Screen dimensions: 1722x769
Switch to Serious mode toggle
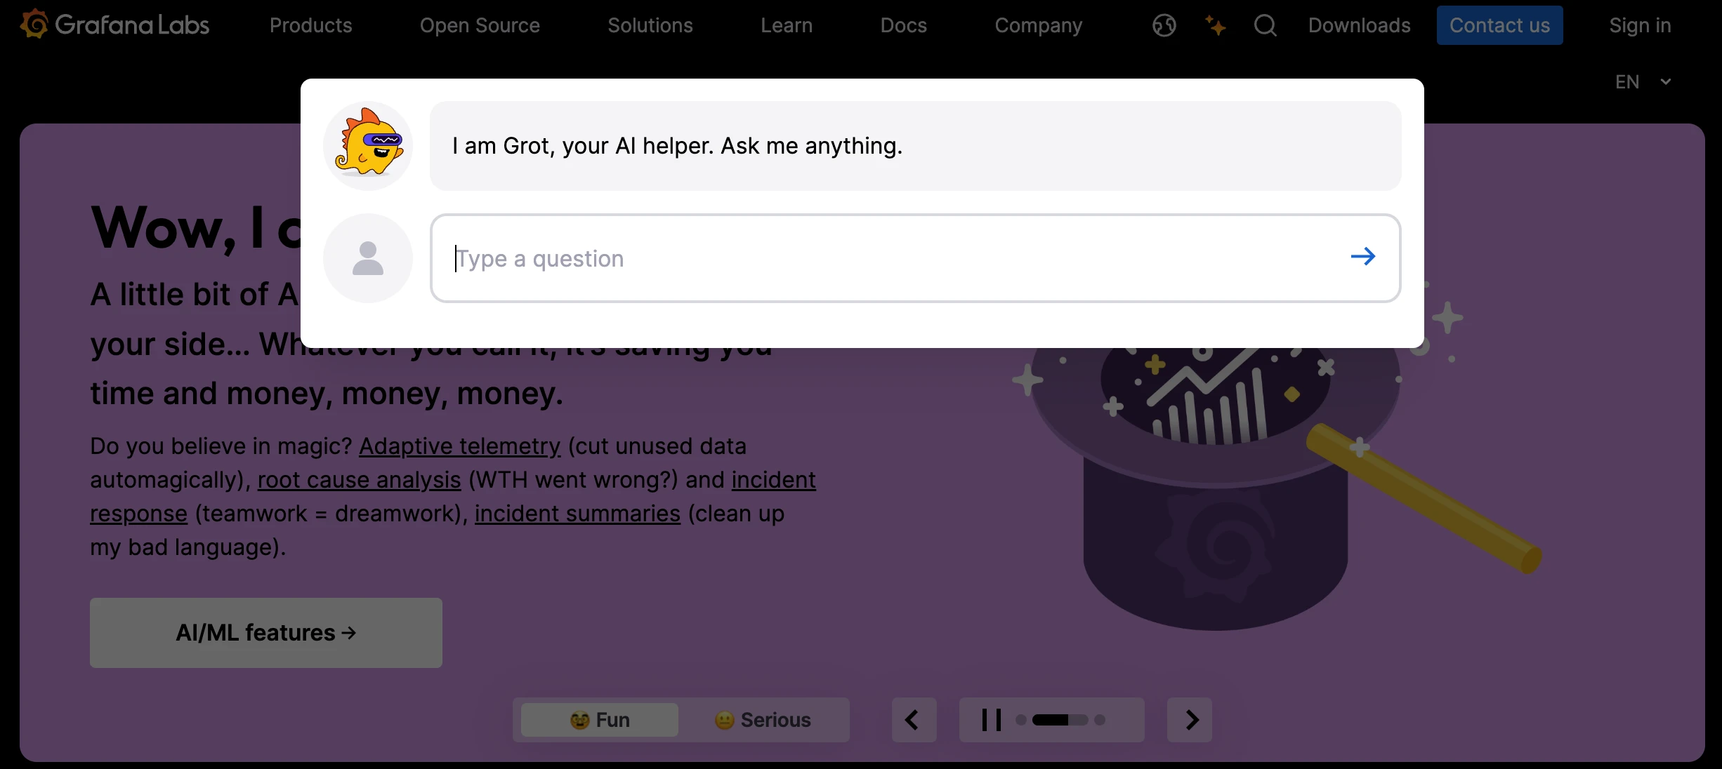pos(763,720)
